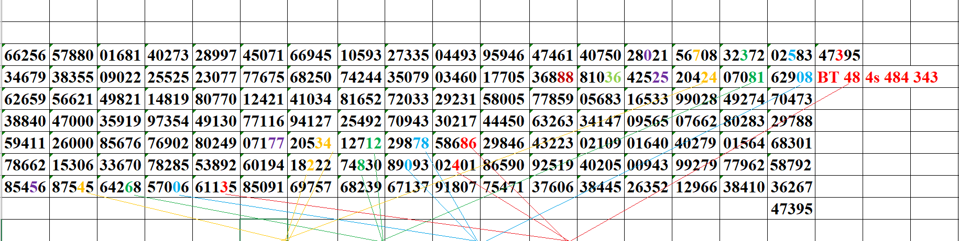
Task: Select the cell with red text 4s 484 343
Action: pos(901,77)
